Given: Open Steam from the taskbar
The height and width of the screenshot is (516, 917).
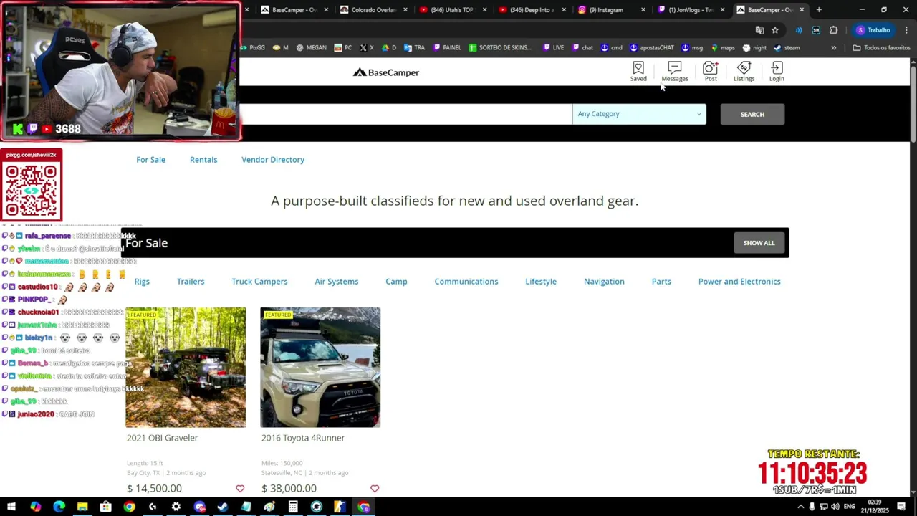Looking at the screenshot, I should click(222, 507).
